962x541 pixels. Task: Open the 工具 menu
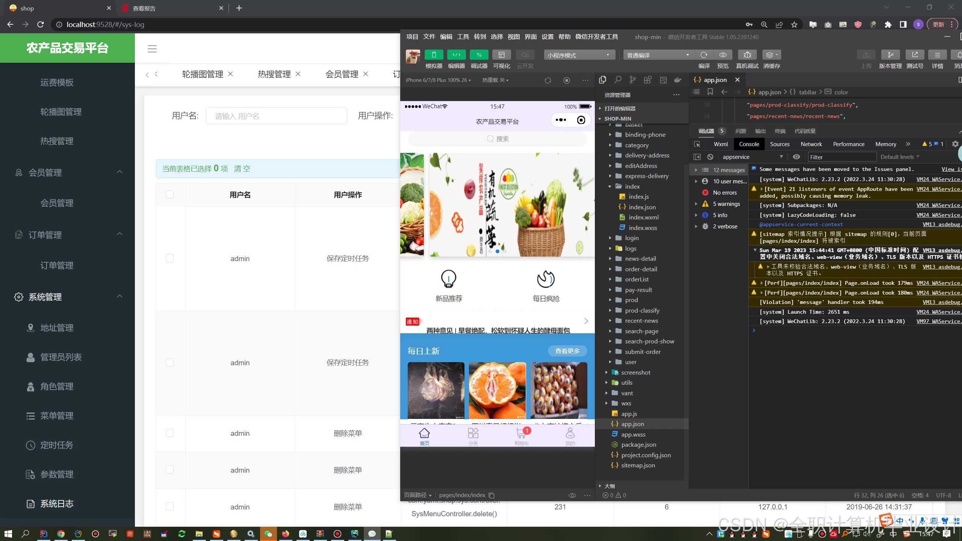(463, 37)
